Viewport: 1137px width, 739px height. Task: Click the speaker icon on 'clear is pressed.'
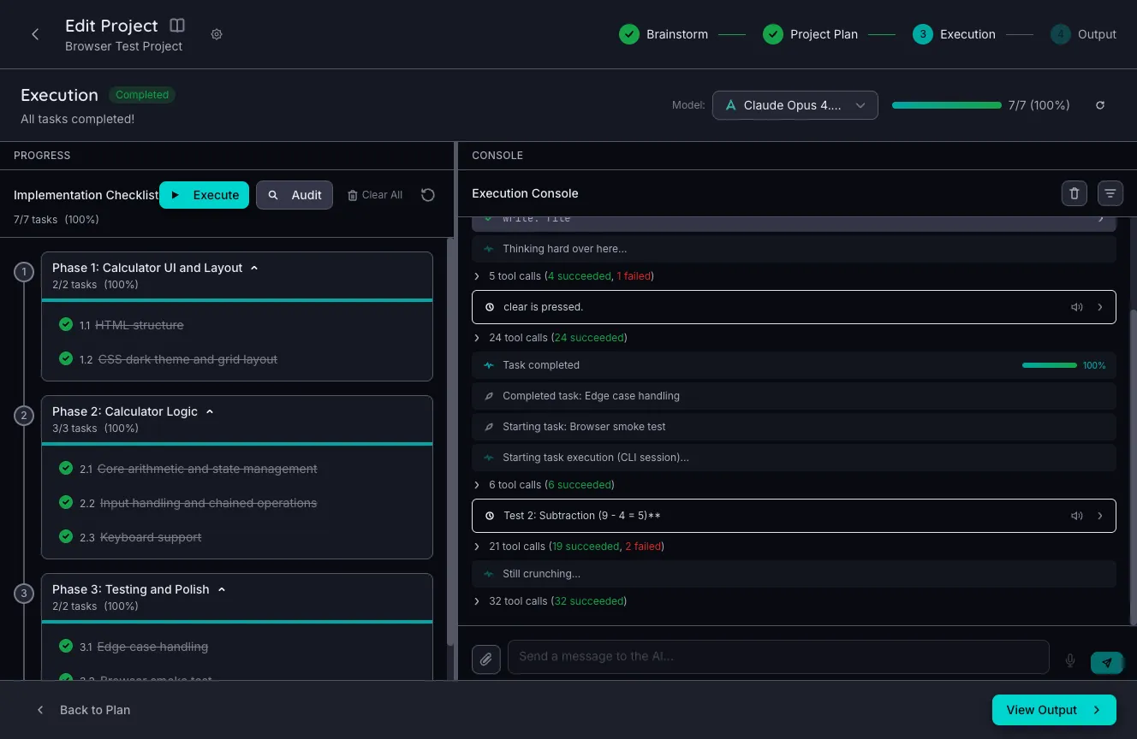click(1076, 307)
